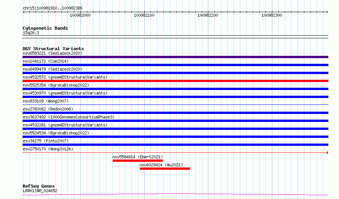Click the DGV Structural Variants track title
The image size is (339, 199).
click(53, 49)
